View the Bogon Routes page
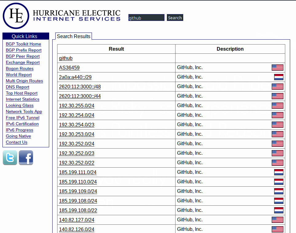Viewport: 296px width, 233px height. click(x=20, y=69)
